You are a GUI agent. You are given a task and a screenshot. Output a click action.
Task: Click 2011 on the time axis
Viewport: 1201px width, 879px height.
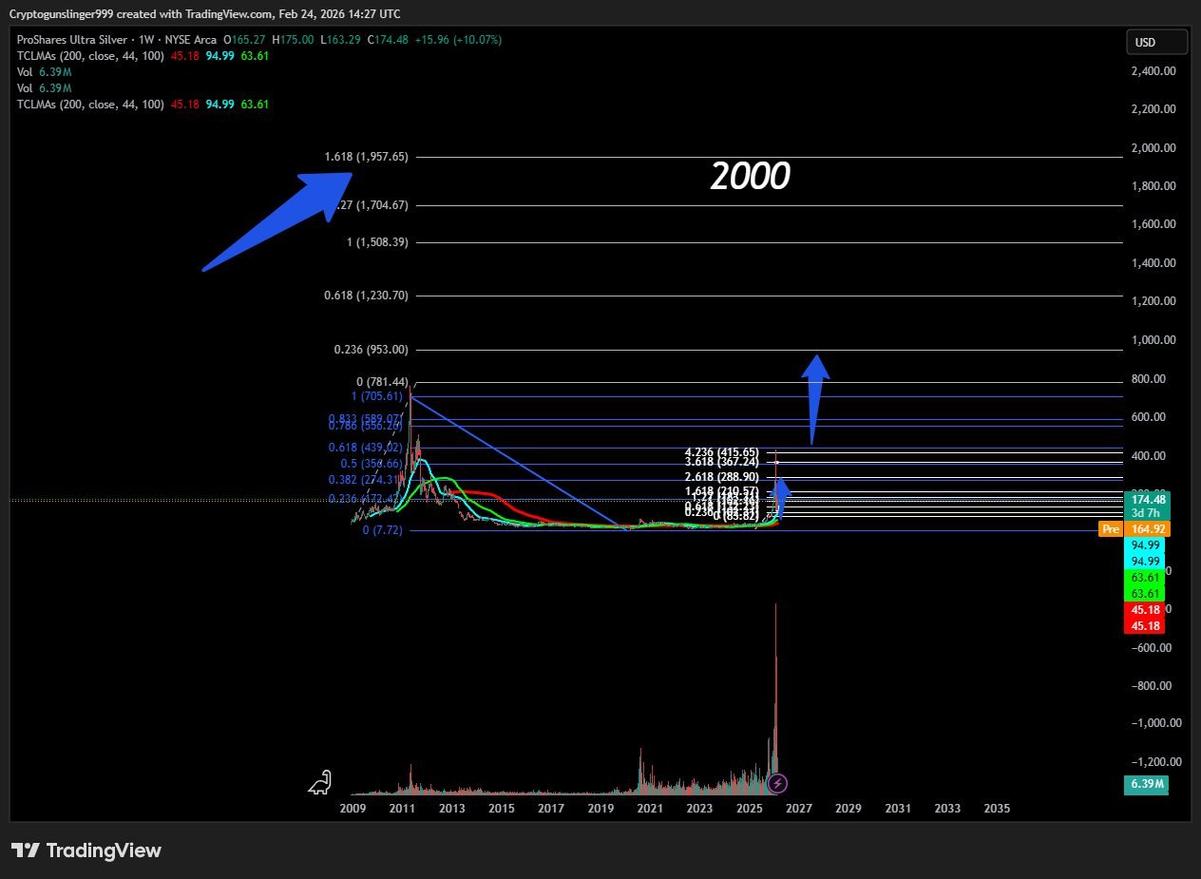403,809
